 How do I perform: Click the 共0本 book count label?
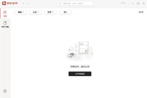click(141, 12)
